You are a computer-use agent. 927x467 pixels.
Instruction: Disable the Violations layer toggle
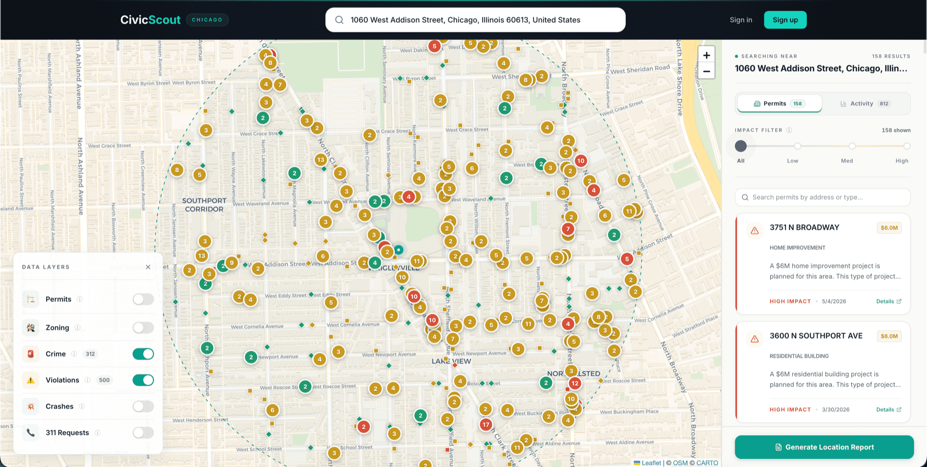[143, 380]
